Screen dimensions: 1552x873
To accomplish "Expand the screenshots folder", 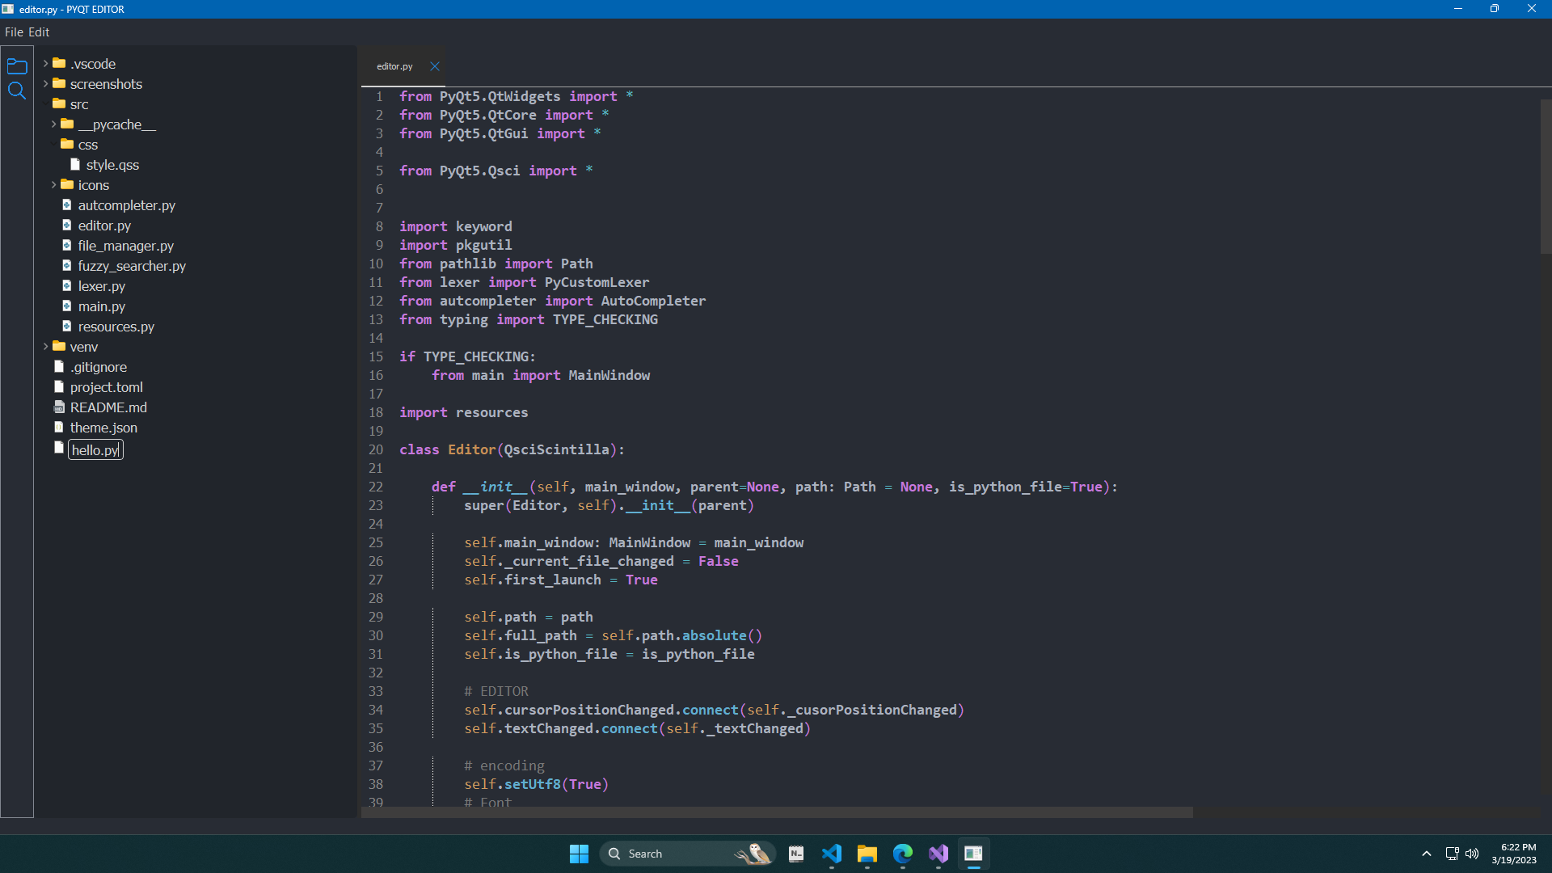I will tap(46, 83).
